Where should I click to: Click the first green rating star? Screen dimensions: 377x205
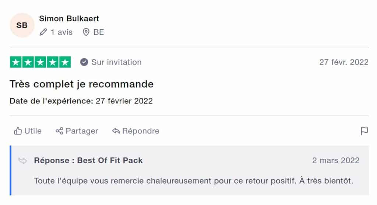[x=15, y=62]
